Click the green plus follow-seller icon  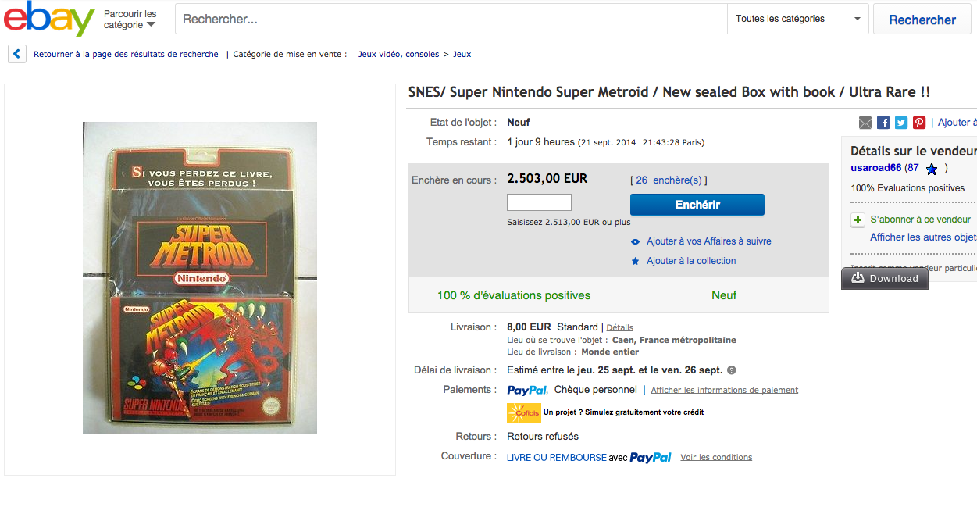click(858, 220)
